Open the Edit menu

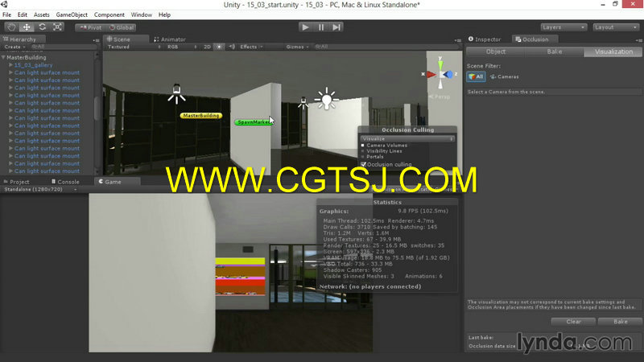23,14
